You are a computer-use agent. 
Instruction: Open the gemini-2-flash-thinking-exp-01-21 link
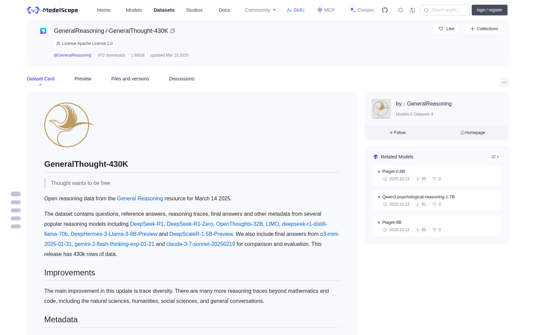click(115, 244)
